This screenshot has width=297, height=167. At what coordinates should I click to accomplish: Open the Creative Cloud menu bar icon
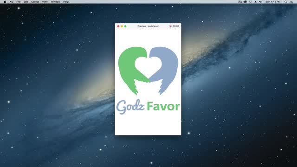pos(245,2)
